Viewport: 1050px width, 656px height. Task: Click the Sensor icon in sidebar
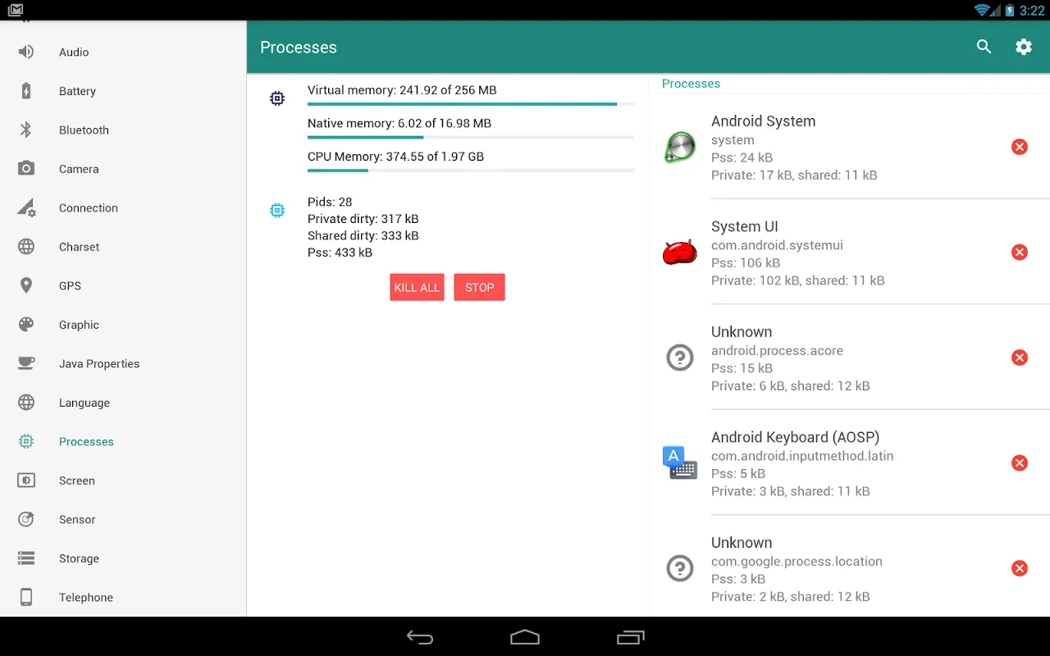(x=26, y=519)
